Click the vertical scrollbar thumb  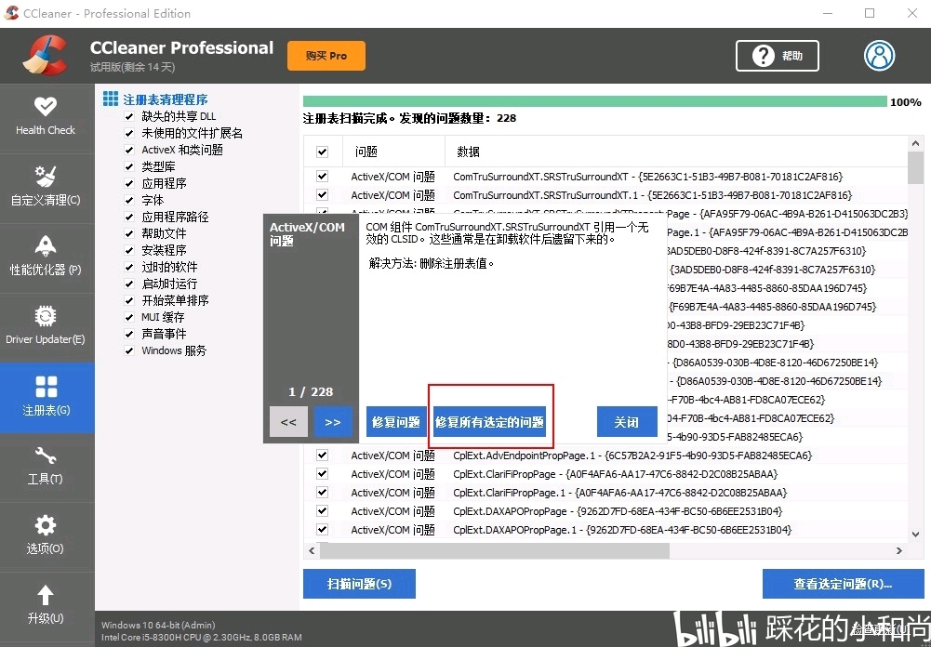915,167
